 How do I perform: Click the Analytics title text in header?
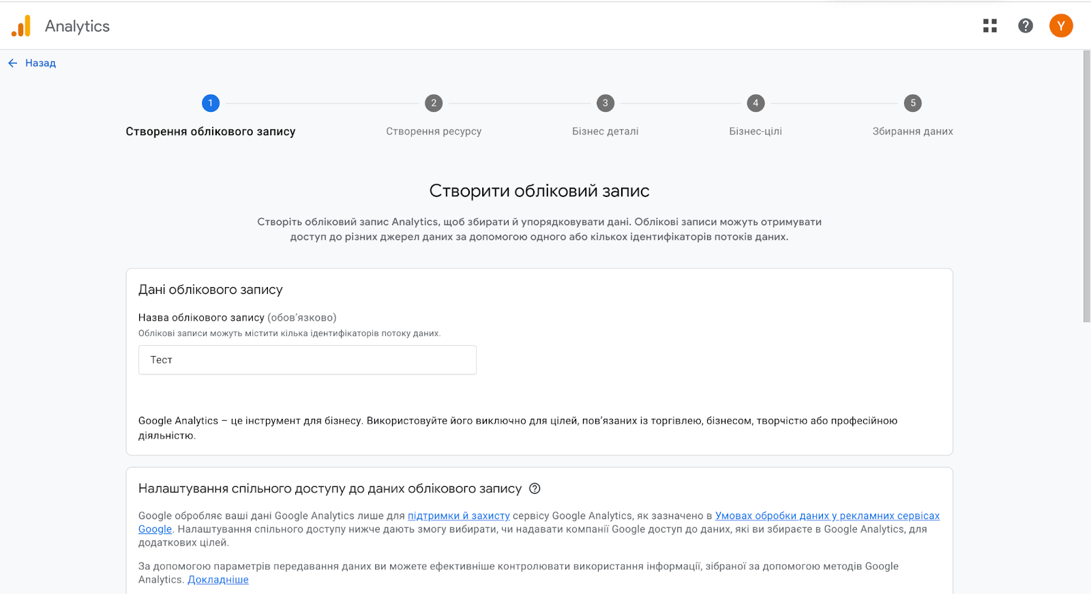click(77, 26)
